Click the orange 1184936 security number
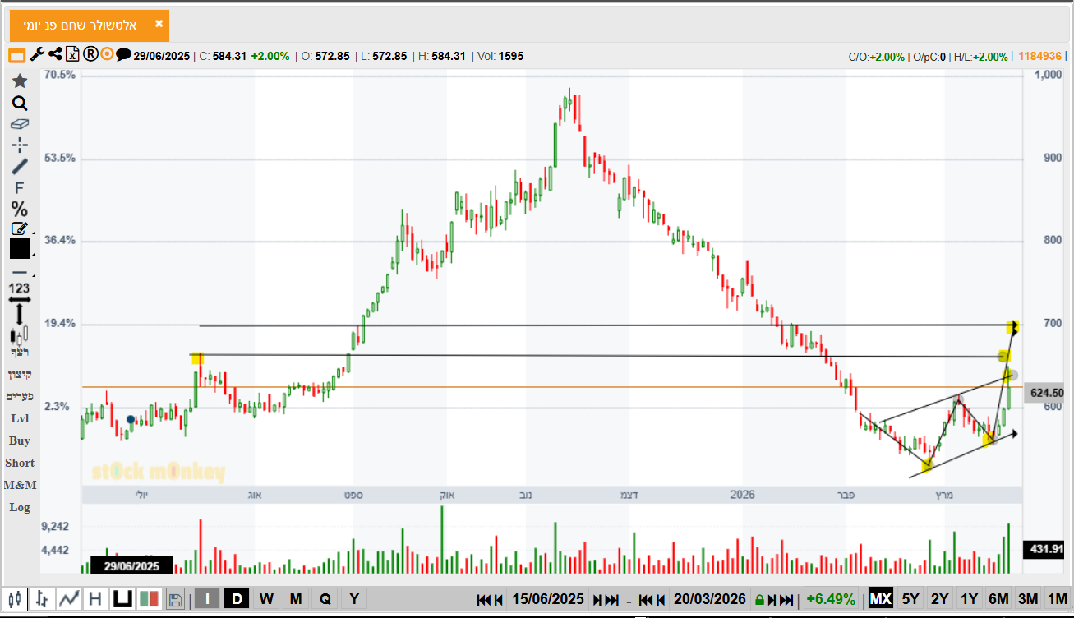 point(1039,56)
